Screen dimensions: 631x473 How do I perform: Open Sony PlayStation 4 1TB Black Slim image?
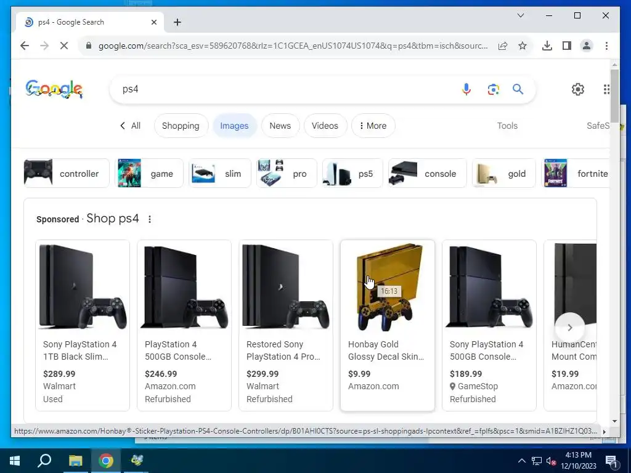coord(83,287)
